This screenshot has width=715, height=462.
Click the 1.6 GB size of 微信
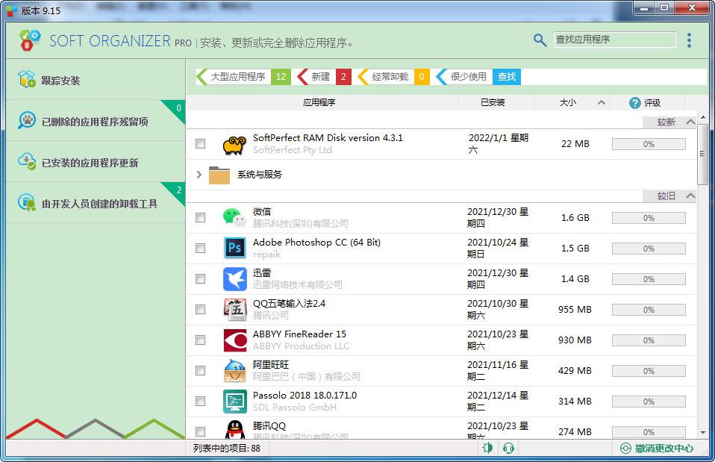(x=575, y=217)
